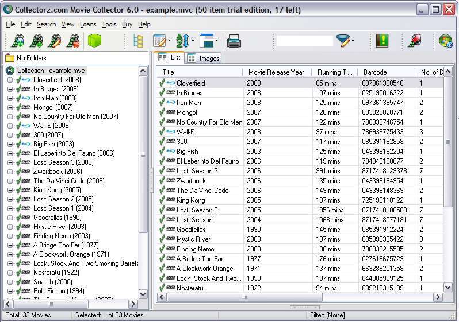Click the Remove Movie red X icon
Screen dimensions: 459x322
pos(73,41)
